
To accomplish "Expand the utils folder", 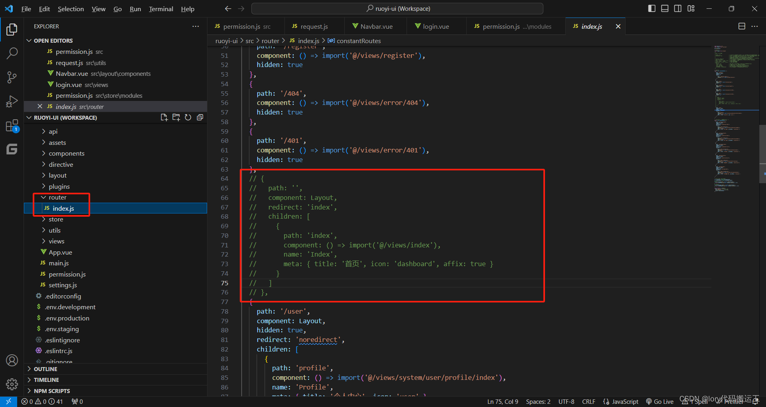I will click(x=55, y=230).
